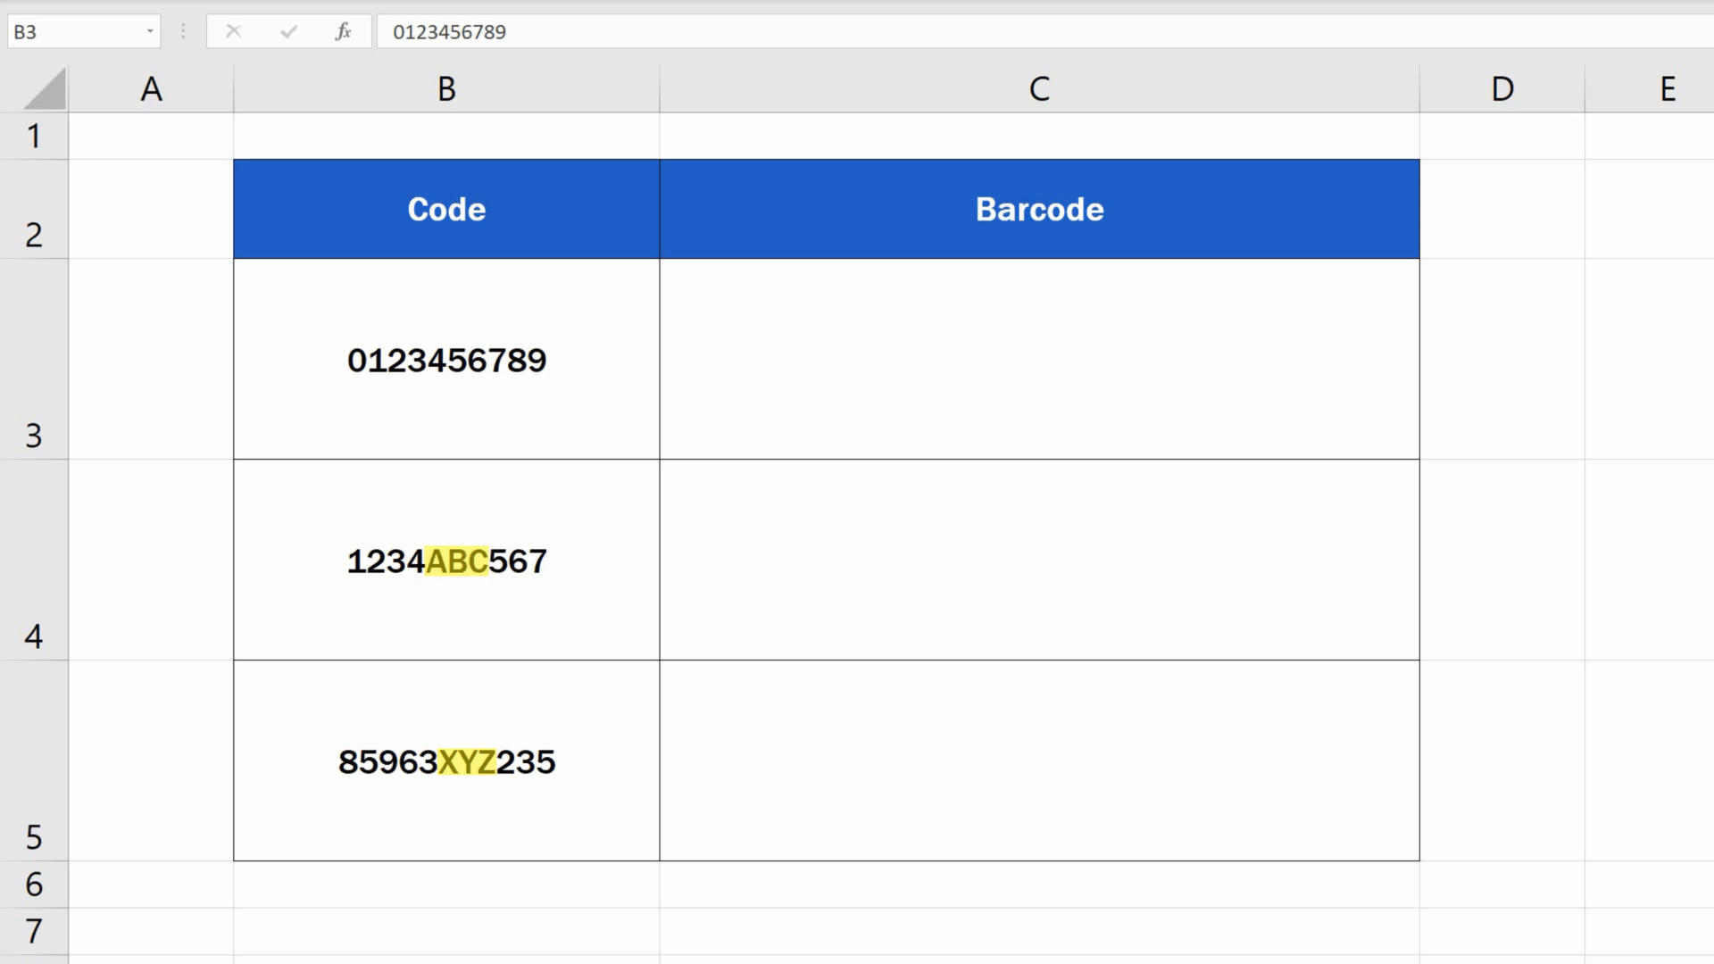Click the blue Code header cell
Screen dimensions: 1714x964
point(446,209)
